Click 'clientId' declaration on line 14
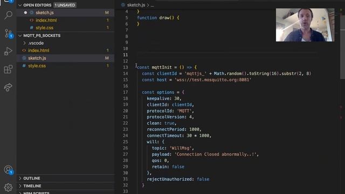Screen dimensions: 345x194 click(167, 73)
